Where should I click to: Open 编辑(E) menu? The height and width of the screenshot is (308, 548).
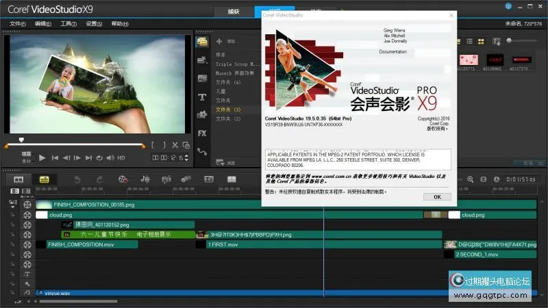point(43,24)
